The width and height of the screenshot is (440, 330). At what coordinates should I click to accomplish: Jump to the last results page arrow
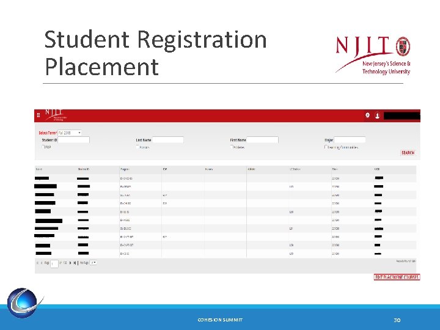point(75,263)
